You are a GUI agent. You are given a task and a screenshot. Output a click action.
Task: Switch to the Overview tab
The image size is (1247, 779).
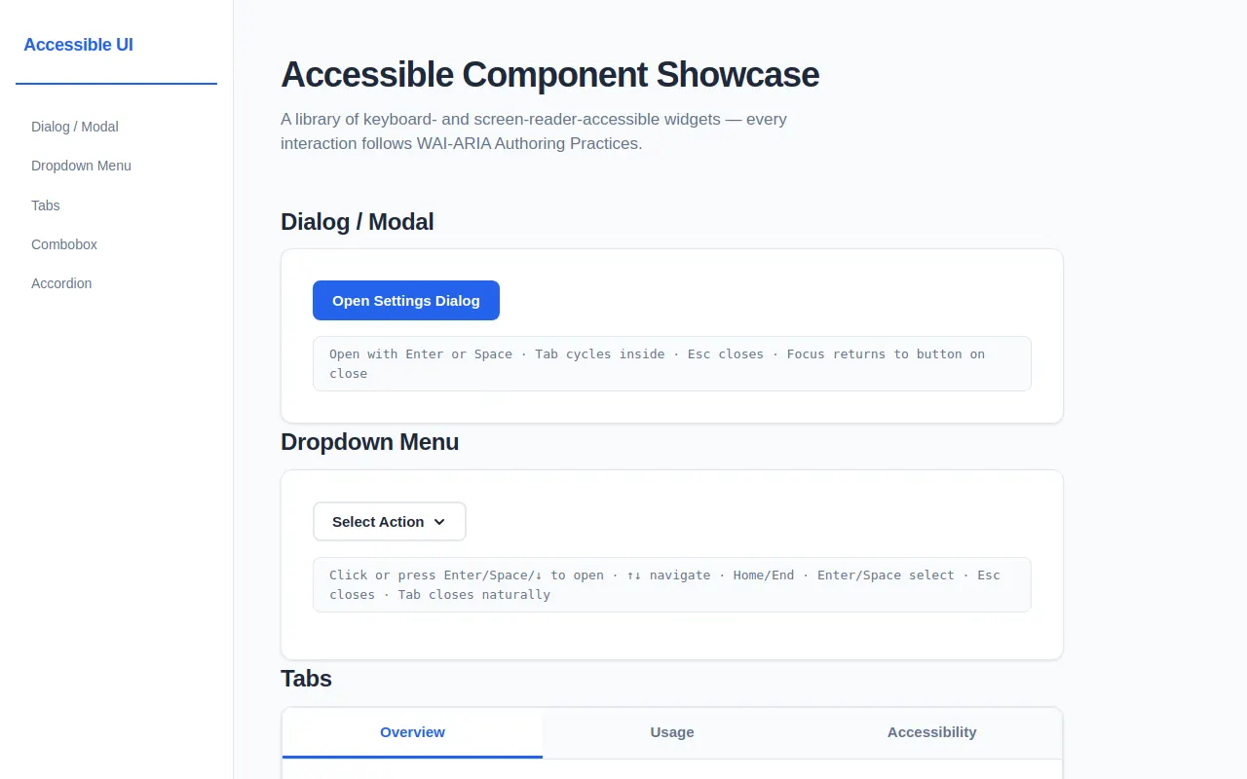(412, 733)
